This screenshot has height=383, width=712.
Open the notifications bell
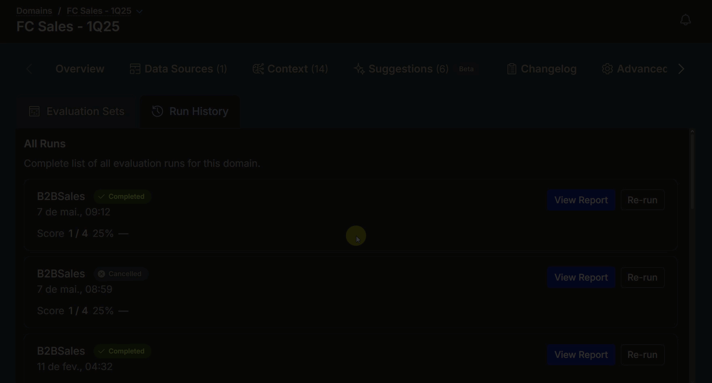click(685, 20)
